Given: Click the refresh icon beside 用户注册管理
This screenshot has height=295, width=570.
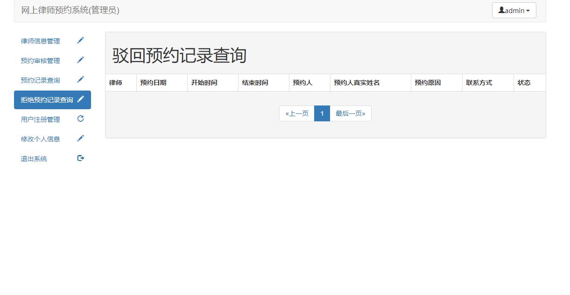Looking at the screenshot, I should pyautogui.click(x=80, y=119).
